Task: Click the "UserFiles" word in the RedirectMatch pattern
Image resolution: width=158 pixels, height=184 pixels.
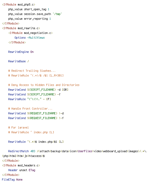Action: [85, 151]
